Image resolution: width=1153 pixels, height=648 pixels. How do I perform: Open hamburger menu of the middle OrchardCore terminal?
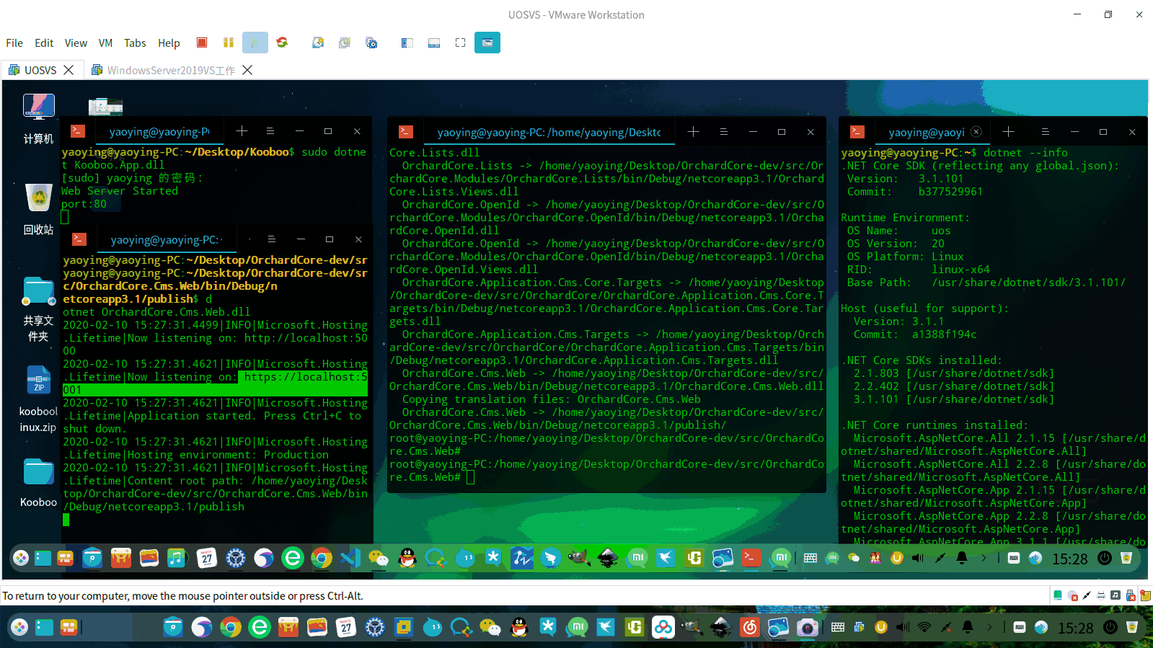pos(723,132)
